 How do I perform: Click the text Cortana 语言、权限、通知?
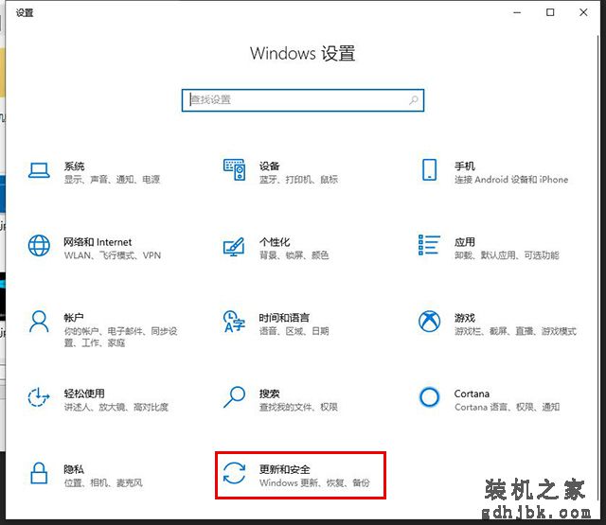tap(508, 407)
